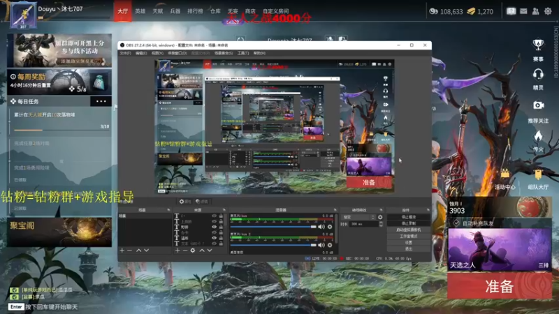Open the 精灵 headset icon
This screenshot has height=314, width=559.
(538, 74)
